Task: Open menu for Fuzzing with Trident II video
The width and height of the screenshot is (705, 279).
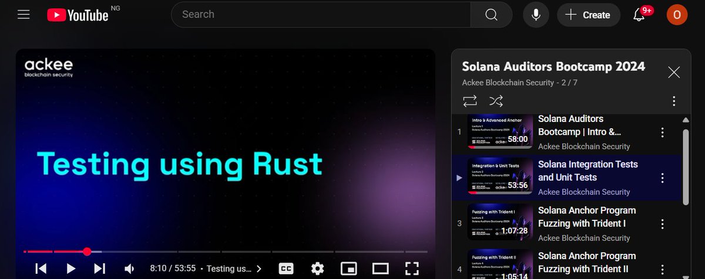Action: point(662,270)
